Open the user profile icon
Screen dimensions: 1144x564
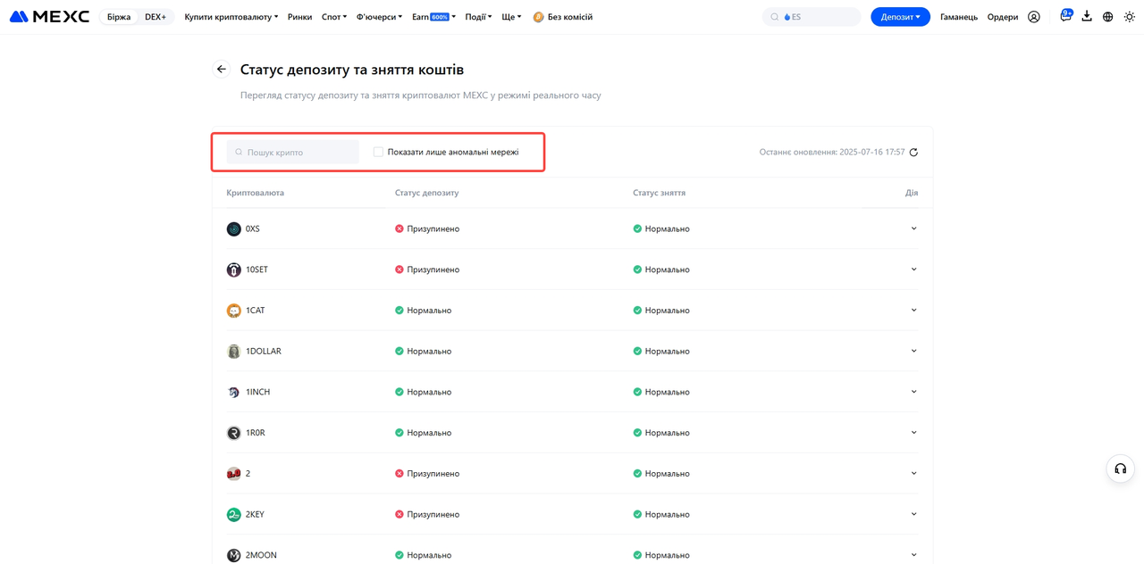click(x=1034, y=17)
